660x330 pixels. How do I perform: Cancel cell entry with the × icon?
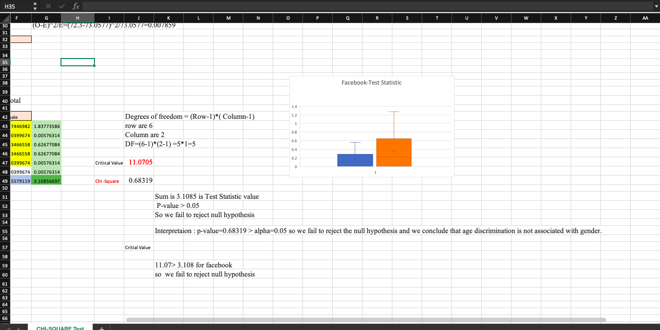(49, 6)
